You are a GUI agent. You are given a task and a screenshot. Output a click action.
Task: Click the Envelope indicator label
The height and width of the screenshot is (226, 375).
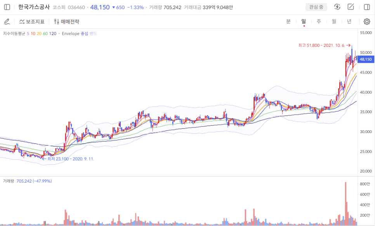click(x=71, y=34)
